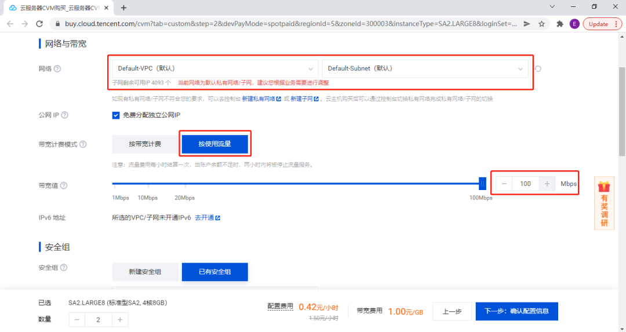Open a new browser tab
The image size is (626, 332).
click(x=124, y=8)
